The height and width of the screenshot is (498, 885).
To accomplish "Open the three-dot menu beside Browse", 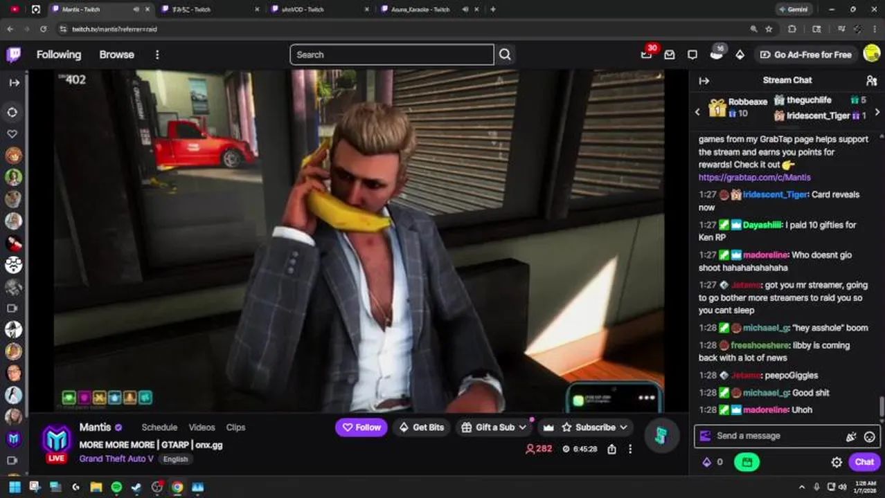I will [157, 55].
